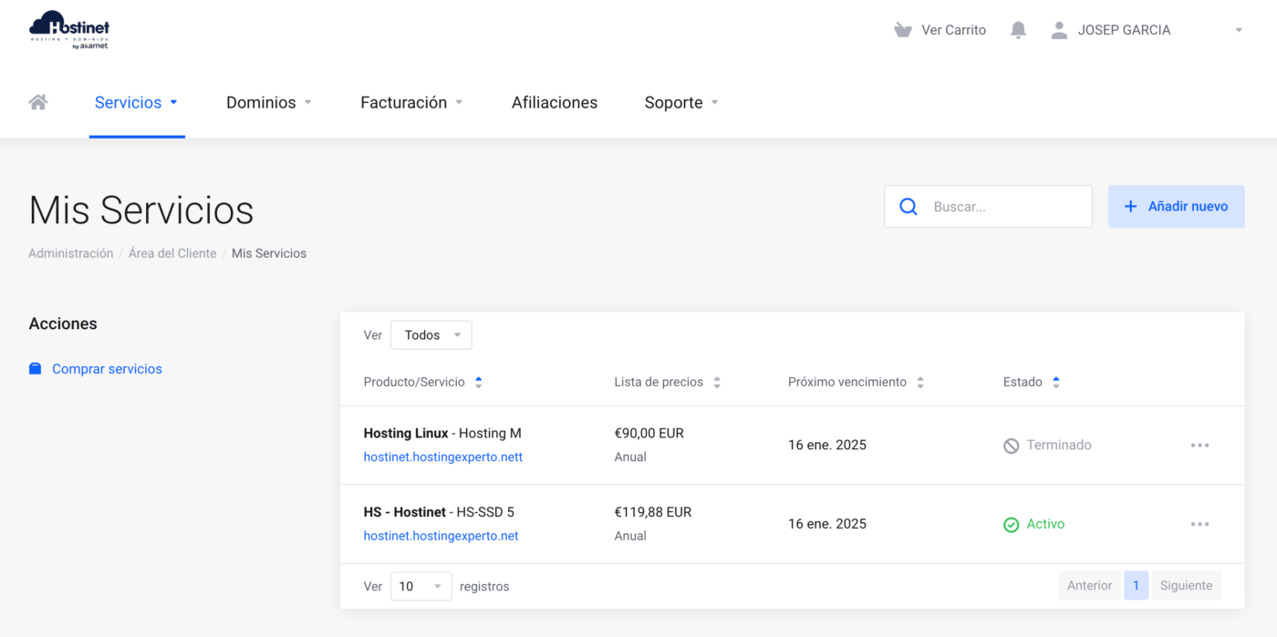
Task: Click the Lista de precios column header
Action: tap(659, 383)
